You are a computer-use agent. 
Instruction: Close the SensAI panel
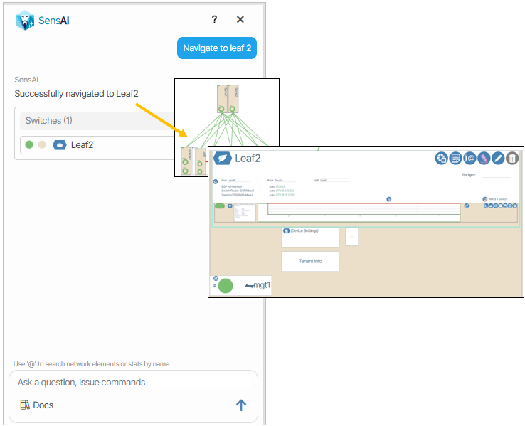click(240, 20)
